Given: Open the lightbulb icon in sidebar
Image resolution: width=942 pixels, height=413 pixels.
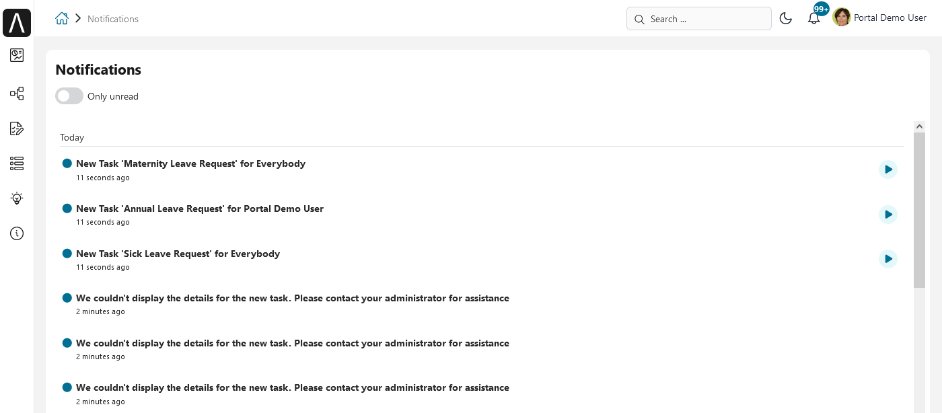Looking at the screenshot, I should click(17, 198).
